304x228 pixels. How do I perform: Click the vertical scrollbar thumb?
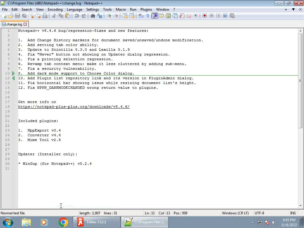(300, 81)
